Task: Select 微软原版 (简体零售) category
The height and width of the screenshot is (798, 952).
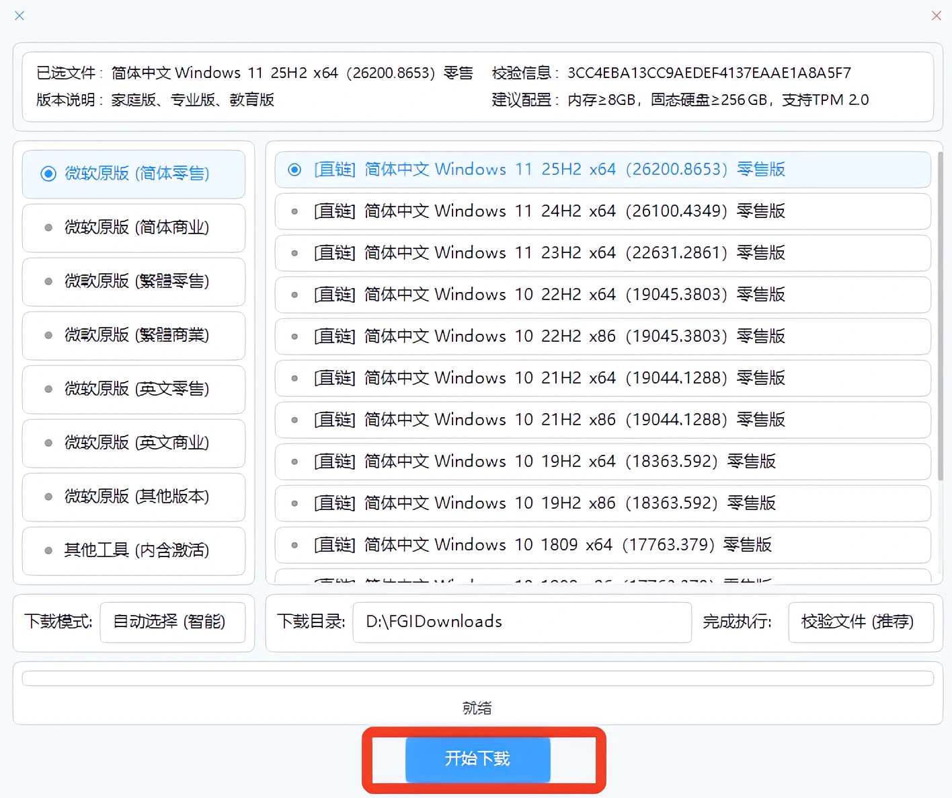Action: click(x=134, y=174)
